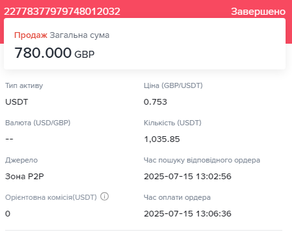Select the USDT asset type value
The width and height of the screenshot is (292, 239).
pos(17,102)
